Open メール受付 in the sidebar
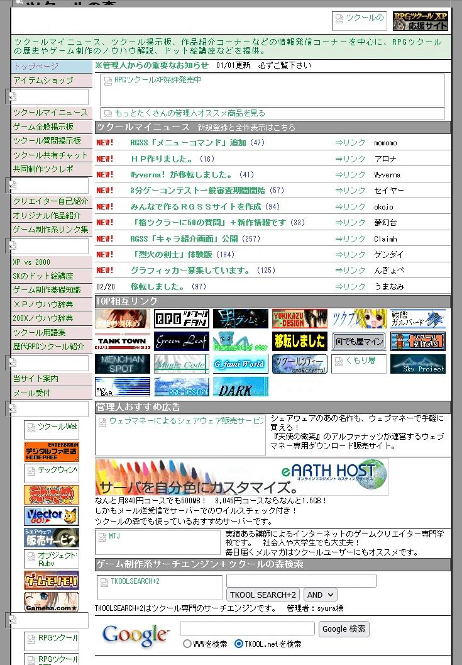 pyautogui.click(x=31, y=393)
